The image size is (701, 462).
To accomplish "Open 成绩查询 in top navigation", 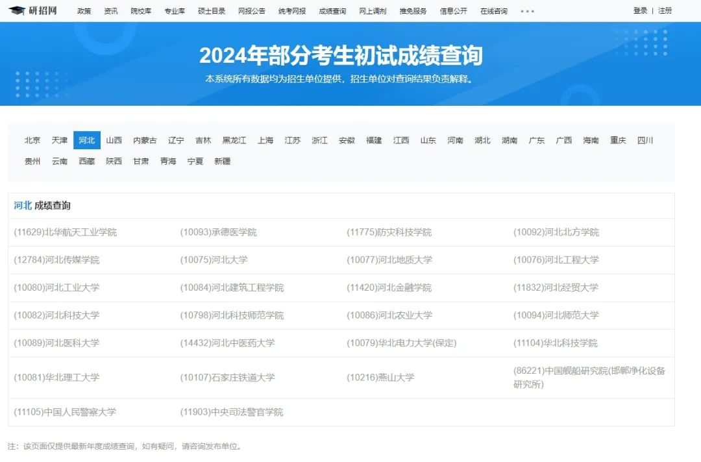I will tap(332, 11).
